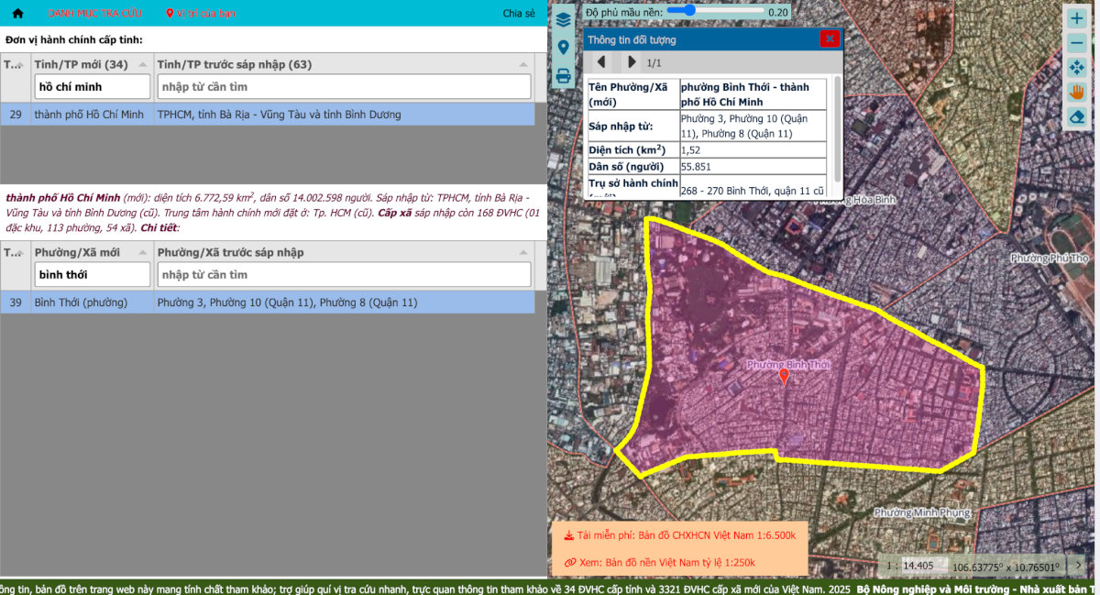Open DANH MỤC TRA CỨU menu
Viewport: 1100px width, 595px height.
point(94,14)
